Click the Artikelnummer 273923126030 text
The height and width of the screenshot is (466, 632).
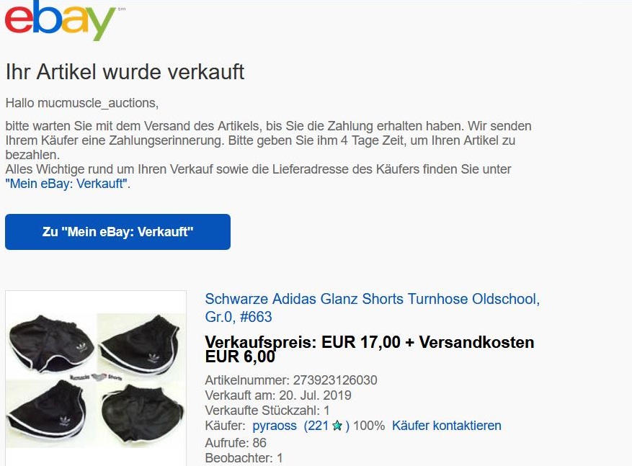(x=291, y=380)
